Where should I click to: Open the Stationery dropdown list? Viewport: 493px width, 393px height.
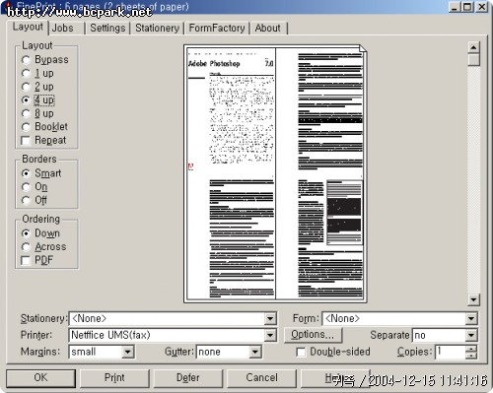(x=270, y=318)
